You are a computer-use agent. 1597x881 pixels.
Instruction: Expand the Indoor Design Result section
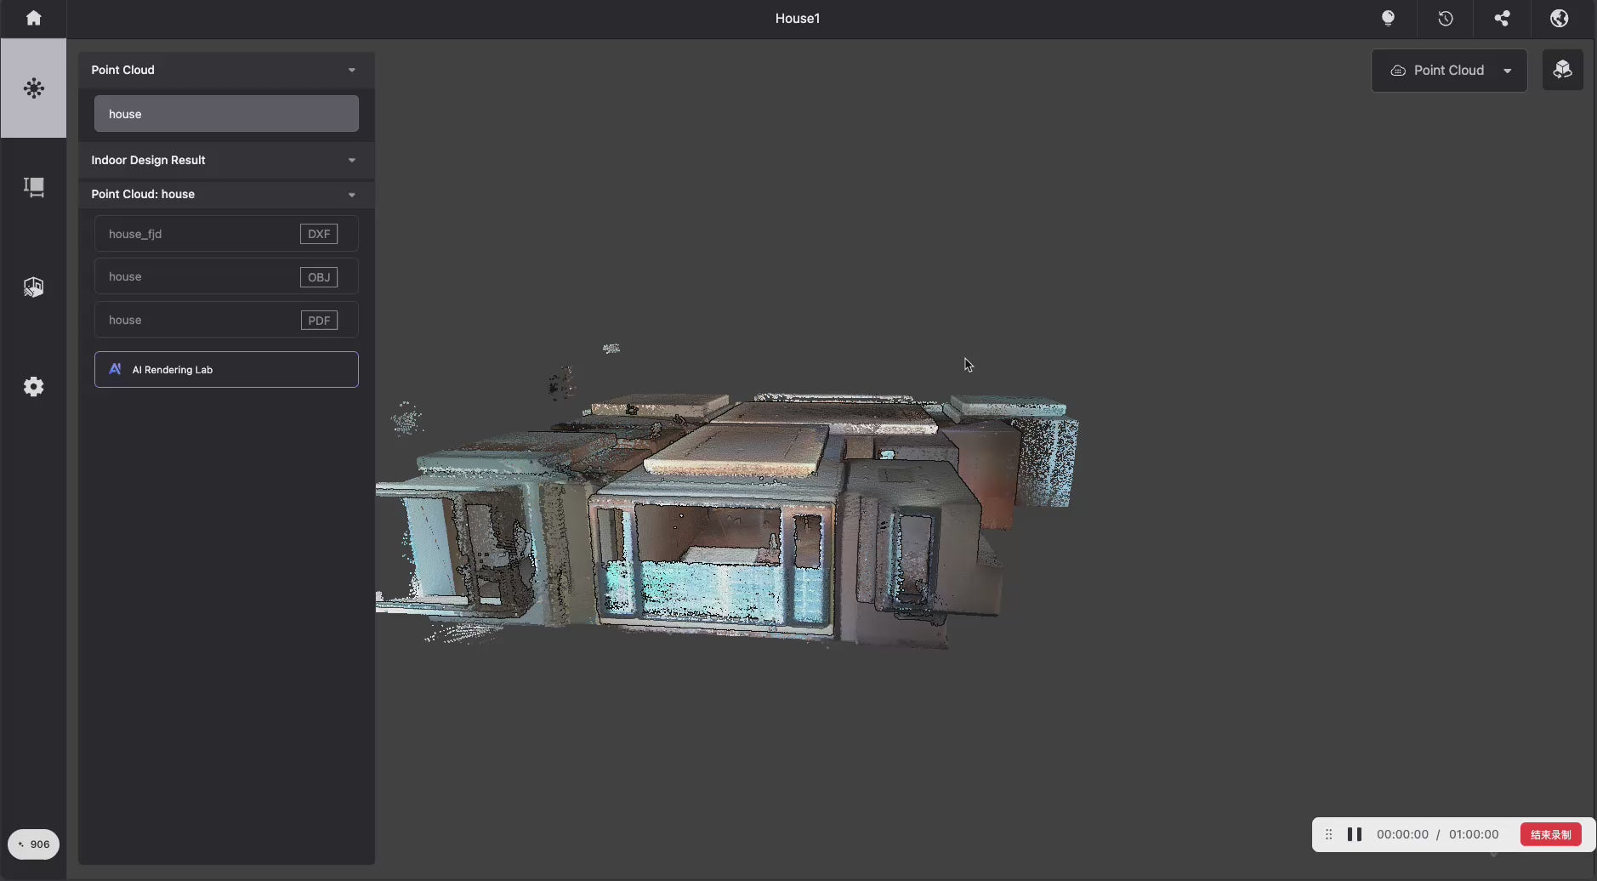click(x=352, y=160)
